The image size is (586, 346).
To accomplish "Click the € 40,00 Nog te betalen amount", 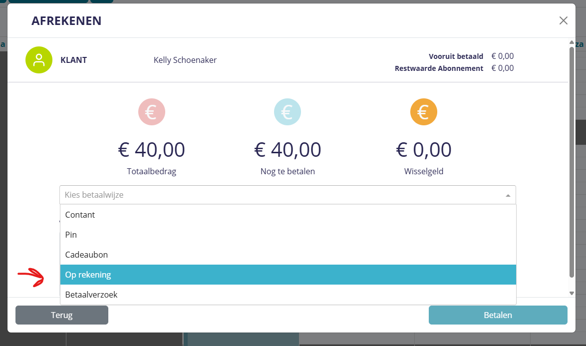I will pos(288,149).
